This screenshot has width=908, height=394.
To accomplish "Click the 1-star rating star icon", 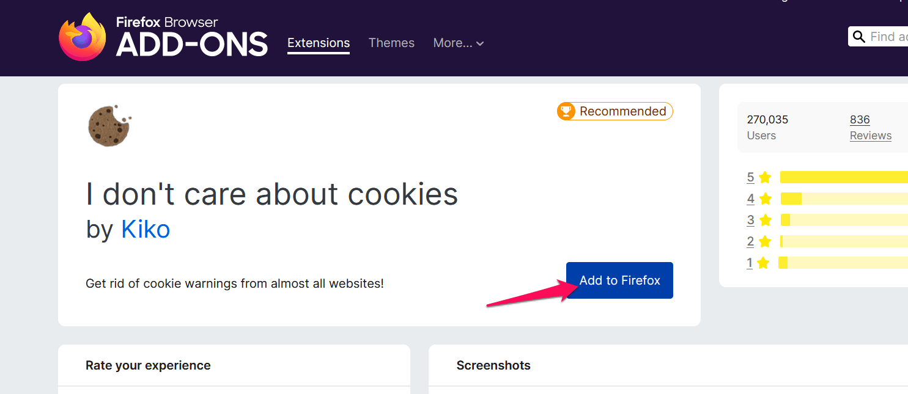I will [763, 263].
